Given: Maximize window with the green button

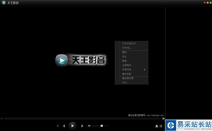Looking at the screenshot, I should click(211, 3).
